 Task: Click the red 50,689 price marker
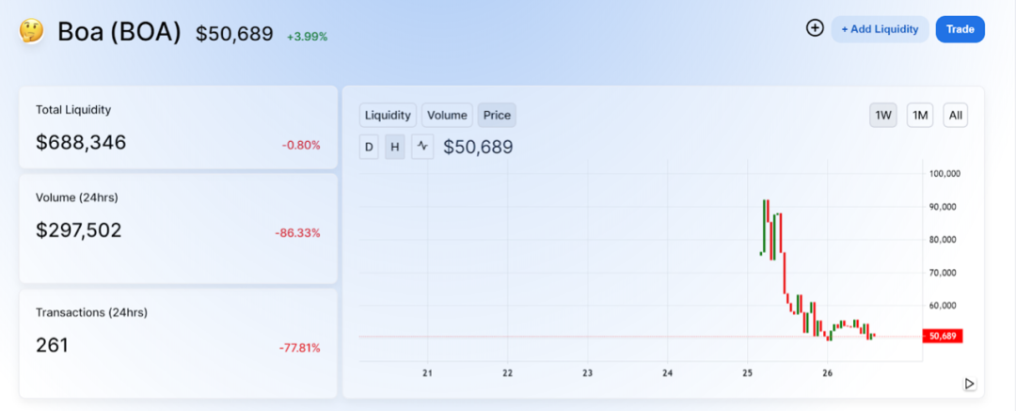tap(942, 336)
